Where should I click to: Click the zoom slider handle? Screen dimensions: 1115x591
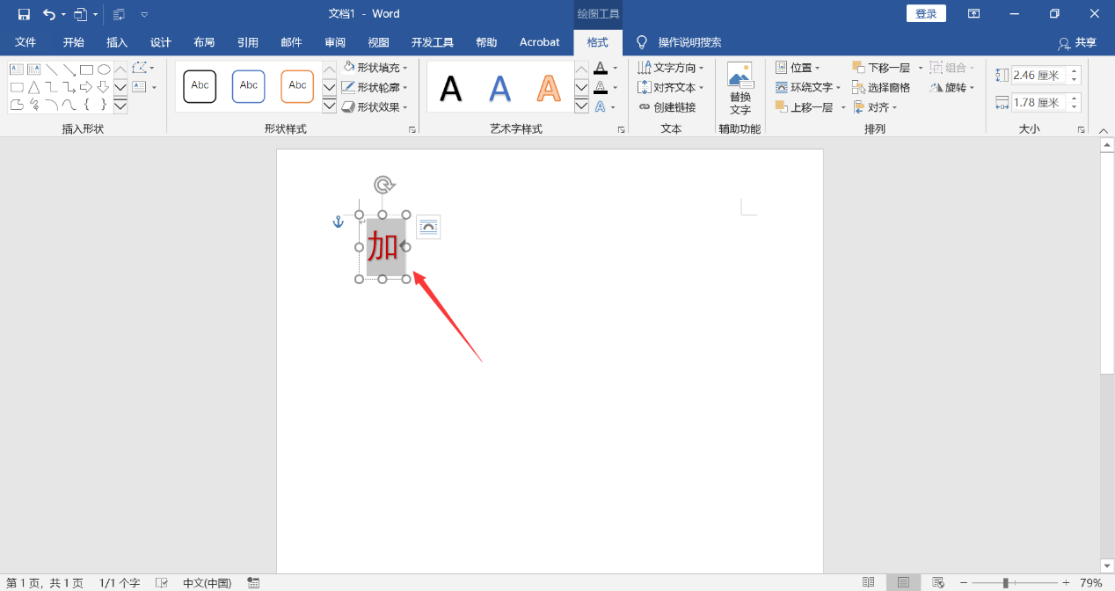click(x=1005, y=582)
